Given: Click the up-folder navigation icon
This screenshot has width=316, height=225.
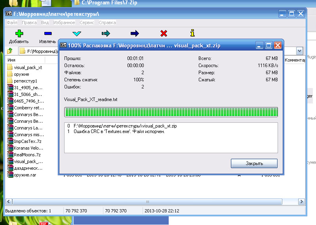Looking at the screenshot, I should 10,51.
